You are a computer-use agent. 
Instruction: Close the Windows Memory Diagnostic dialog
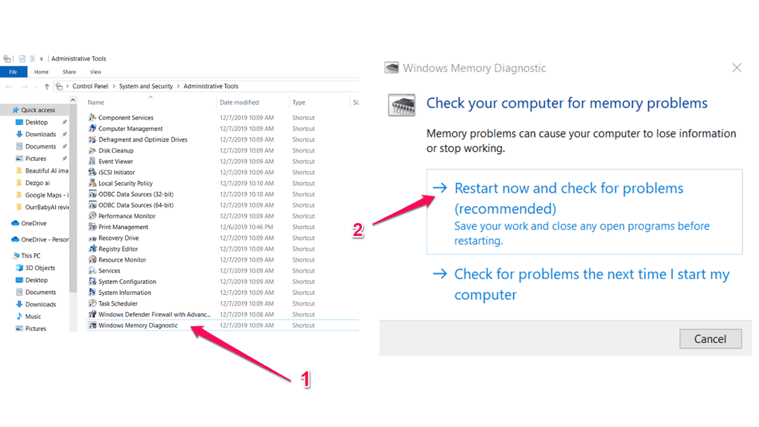737,68
